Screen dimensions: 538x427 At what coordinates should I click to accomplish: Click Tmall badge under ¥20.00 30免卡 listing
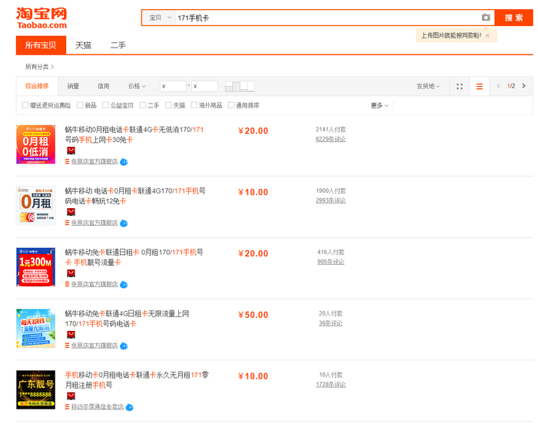(x=71, y=151)
